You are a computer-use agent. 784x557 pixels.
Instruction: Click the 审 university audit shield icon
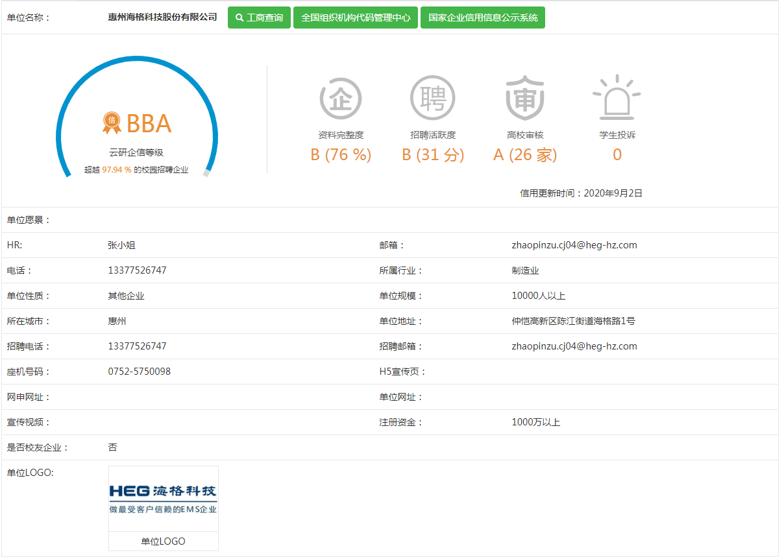tap(525, 99)
